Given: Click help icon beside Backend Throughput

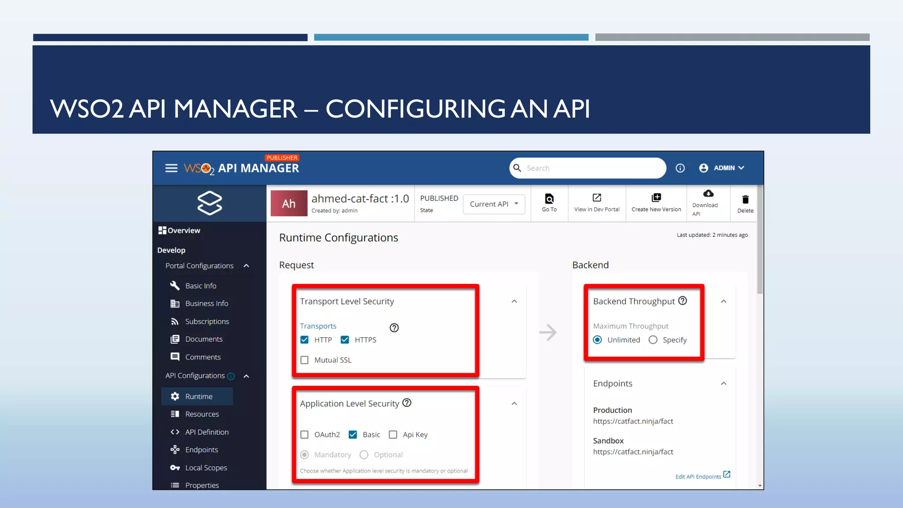Looking at the screenshot, I should [x=683, y=301].
